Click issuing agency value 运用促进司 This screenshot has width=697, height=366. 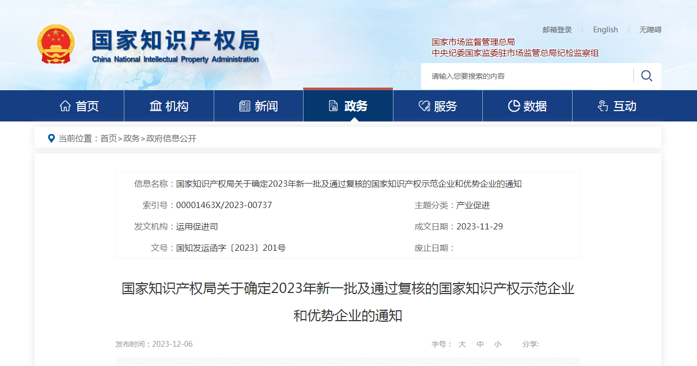tap(197, 226)
